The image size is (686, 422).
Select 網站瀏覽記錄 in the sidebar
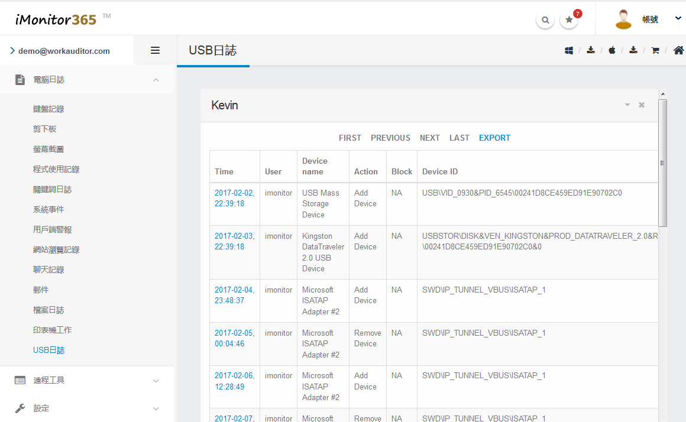click(56, 249)
